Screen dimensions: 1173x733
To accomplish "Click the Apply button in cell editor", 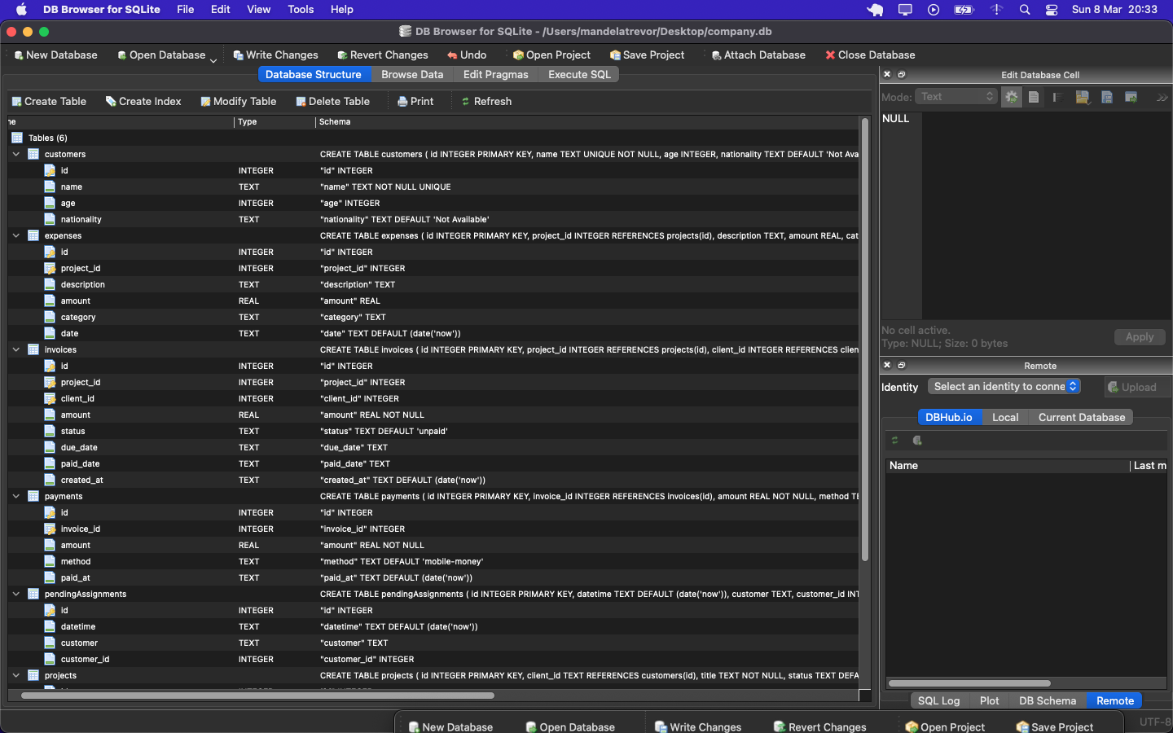I will tap(1140, 336).
